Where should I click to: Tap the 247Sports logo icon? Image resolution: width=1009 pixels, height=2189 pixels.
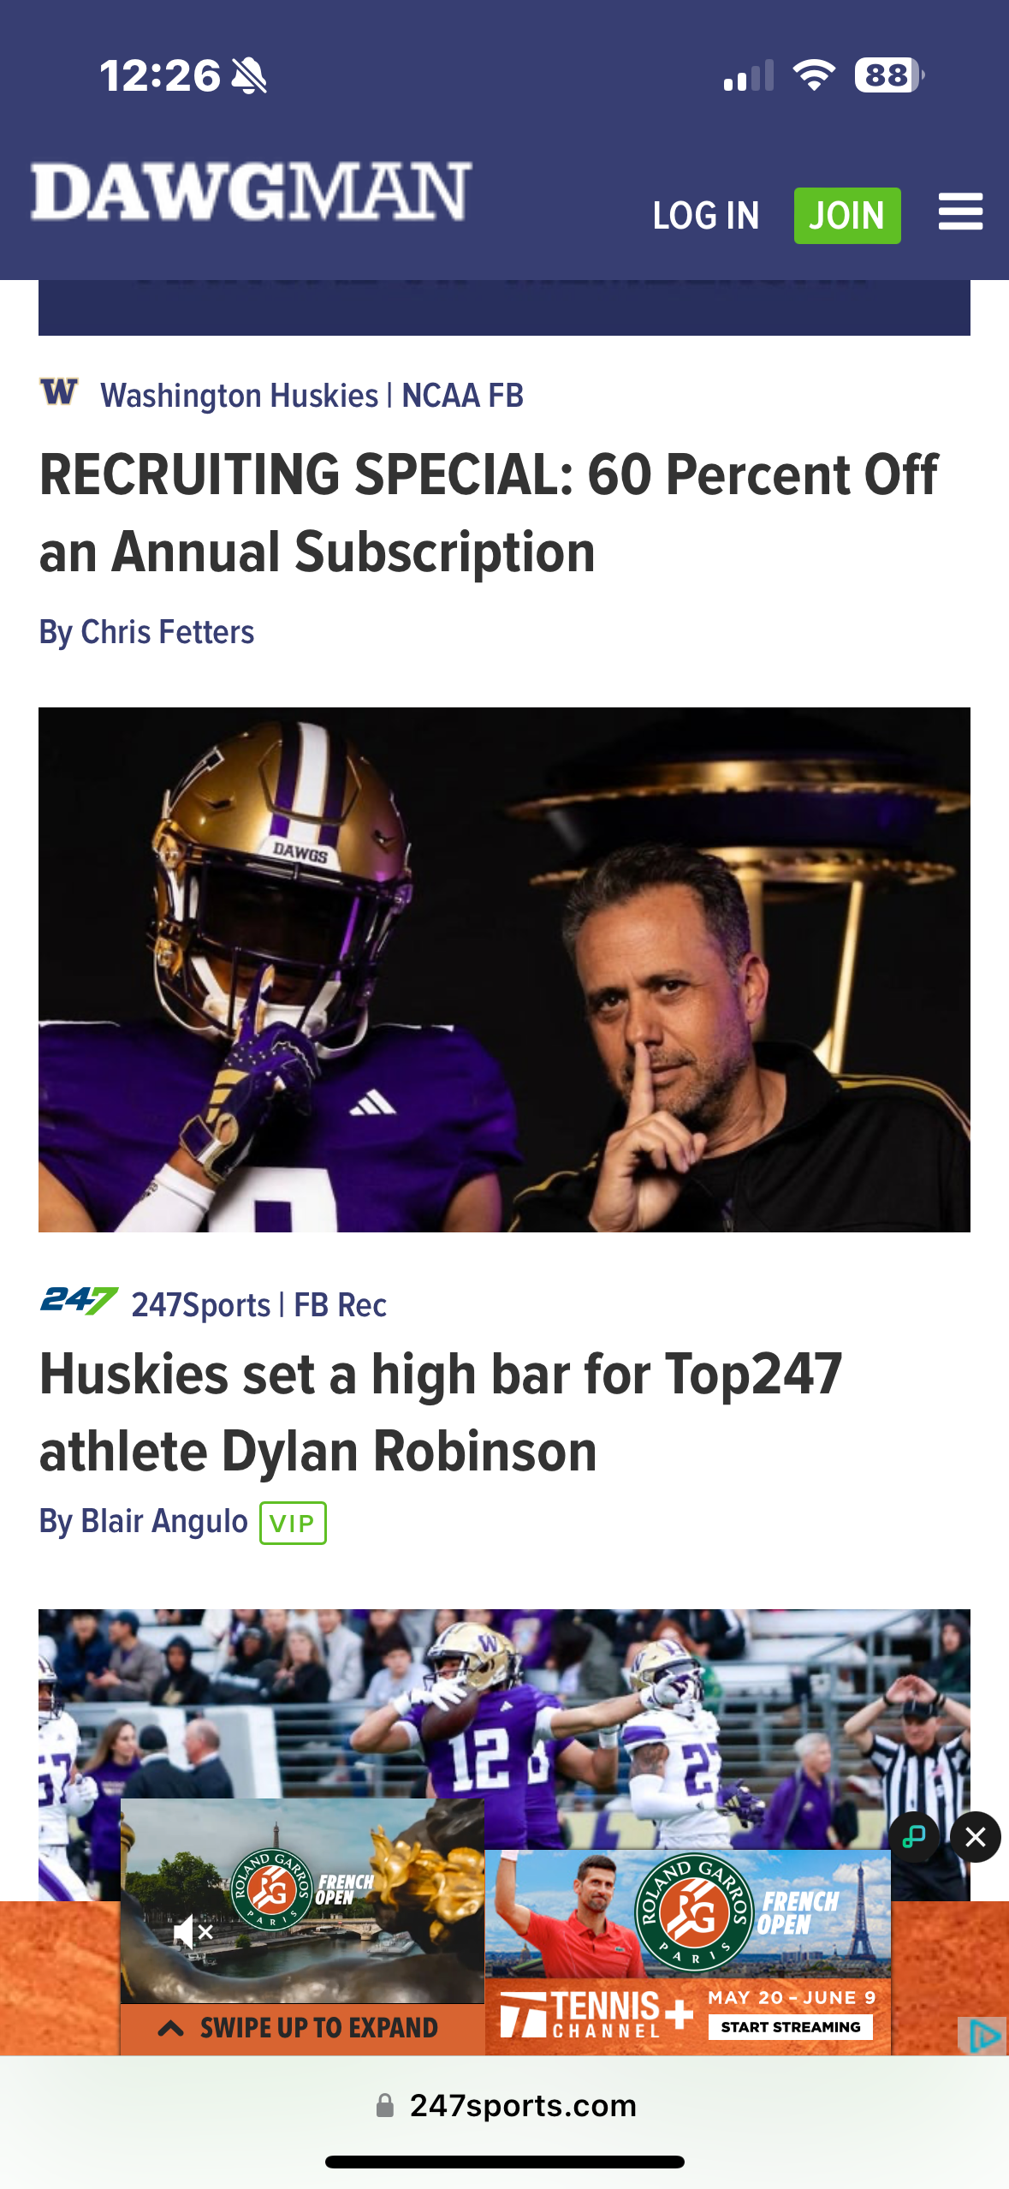tap(79, 1301)
